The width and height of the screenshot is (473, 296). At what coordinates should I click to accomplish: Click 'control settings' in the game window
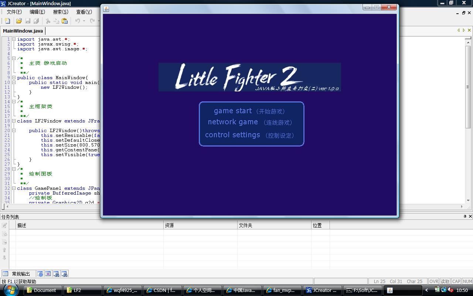click(x=232, y=135)
